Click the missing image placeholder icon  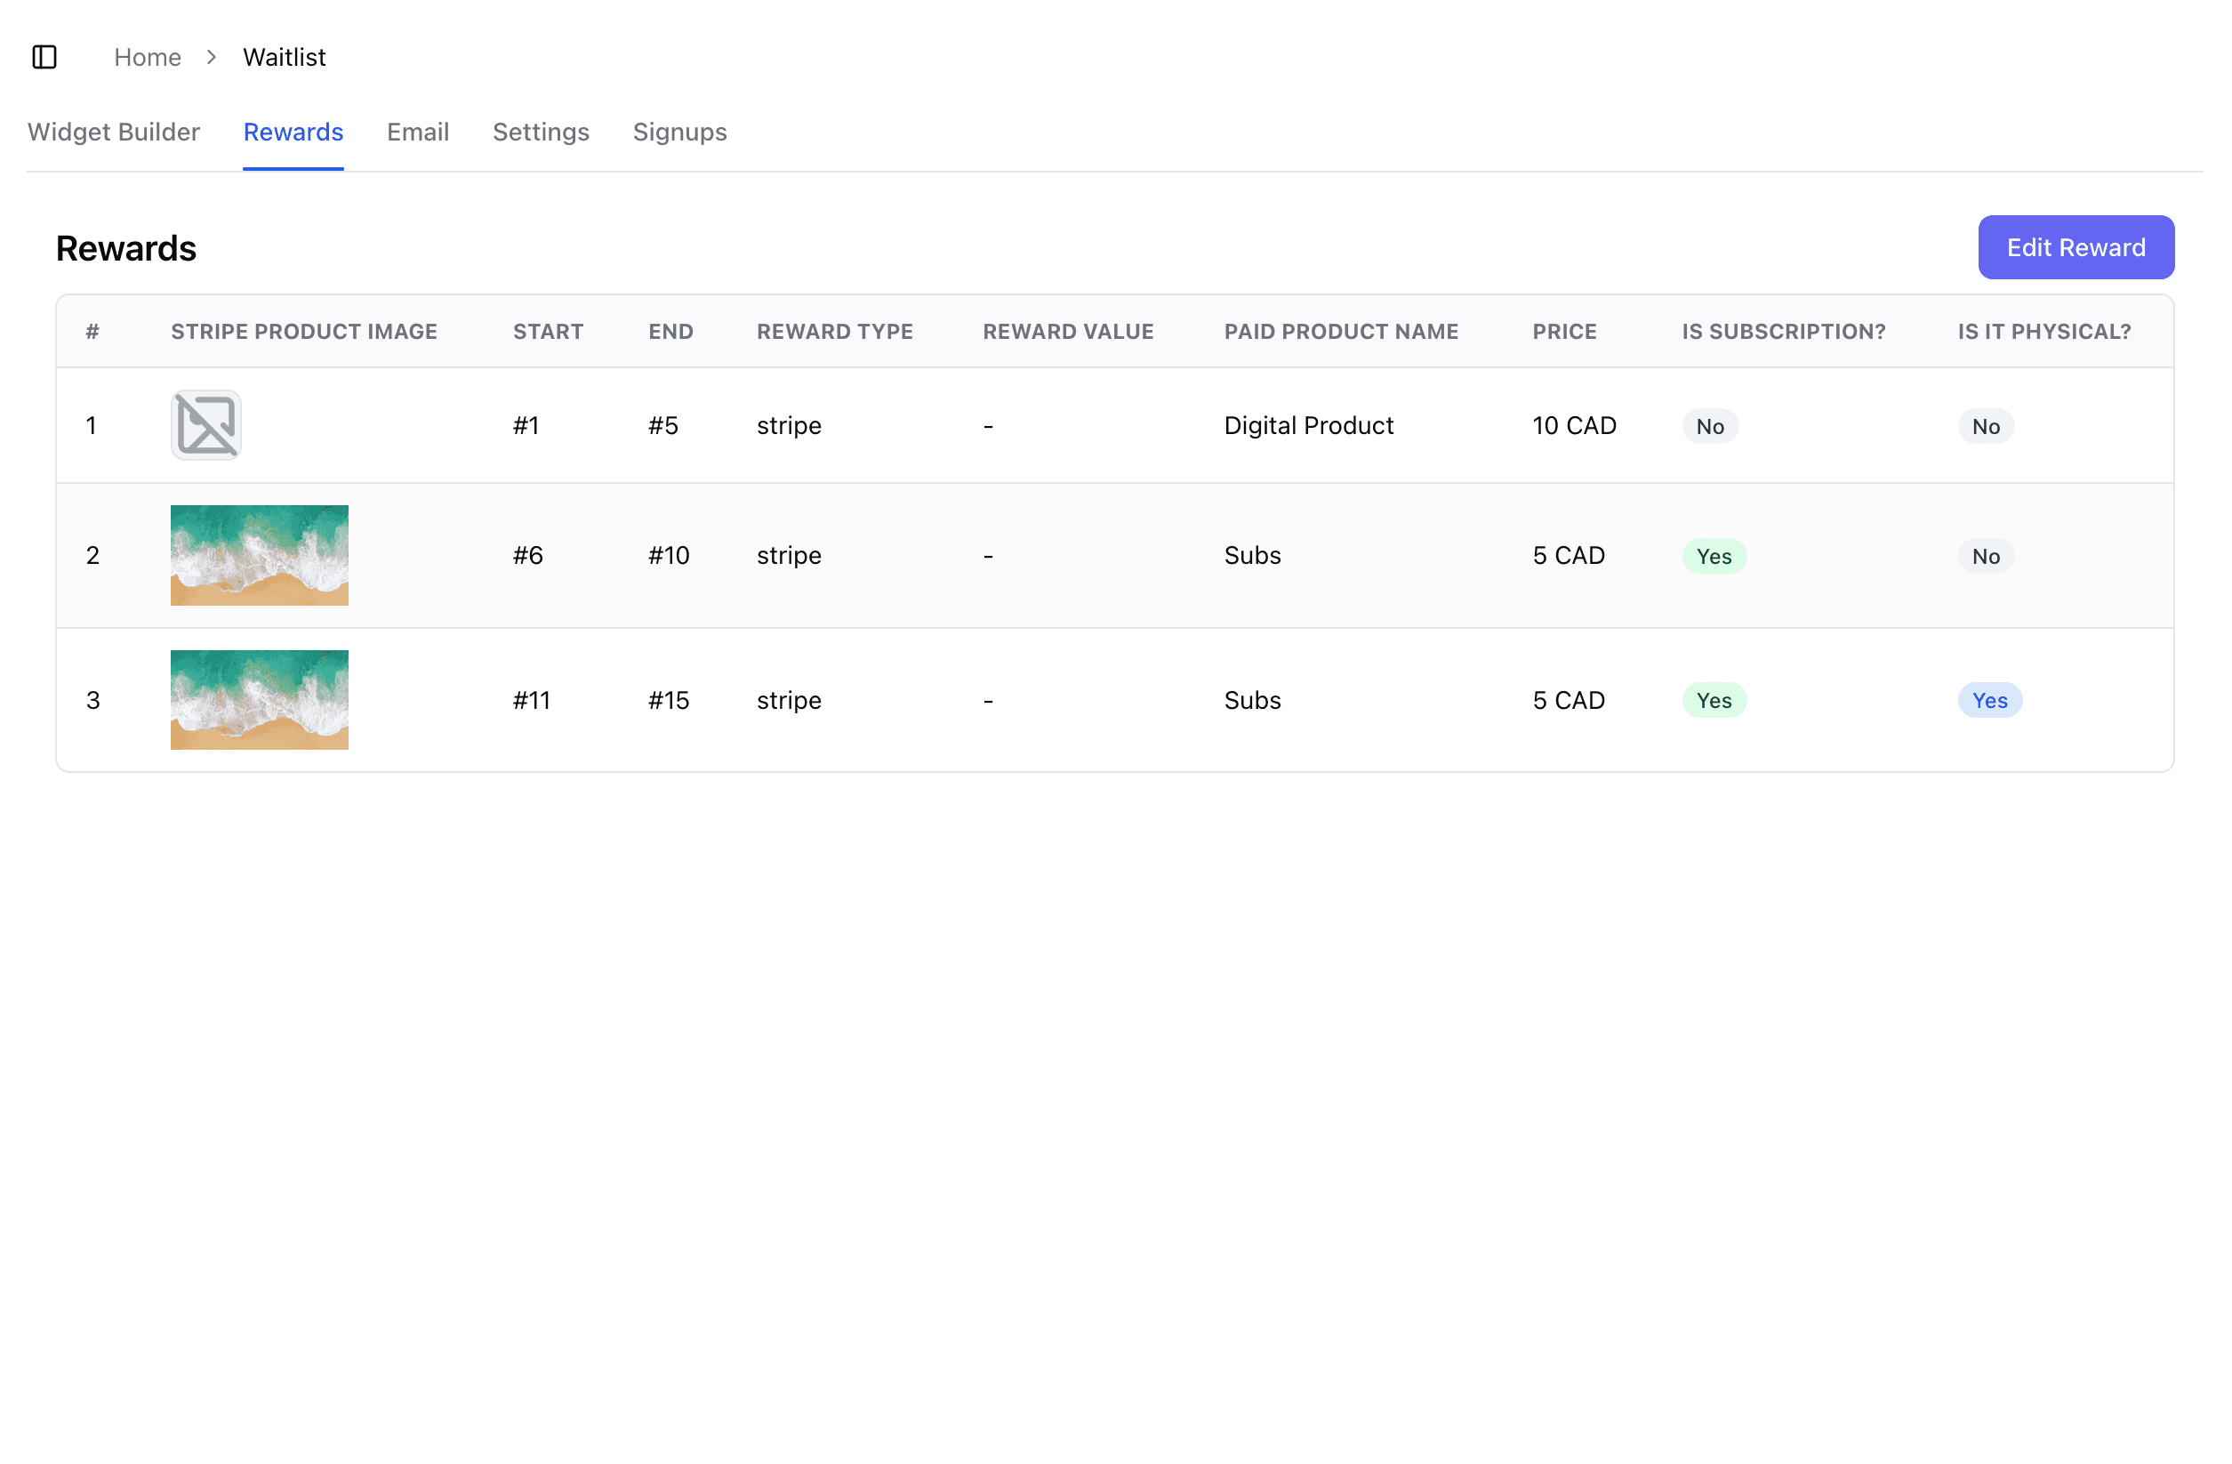(x=206, y=425)
